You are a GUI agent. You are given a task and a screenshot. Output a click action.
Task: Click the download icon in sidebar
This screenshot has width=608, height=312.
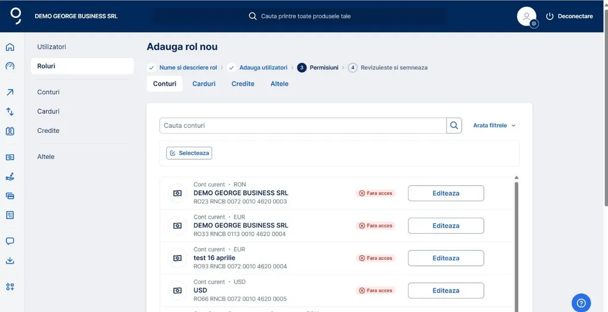(x=10, y=260)
